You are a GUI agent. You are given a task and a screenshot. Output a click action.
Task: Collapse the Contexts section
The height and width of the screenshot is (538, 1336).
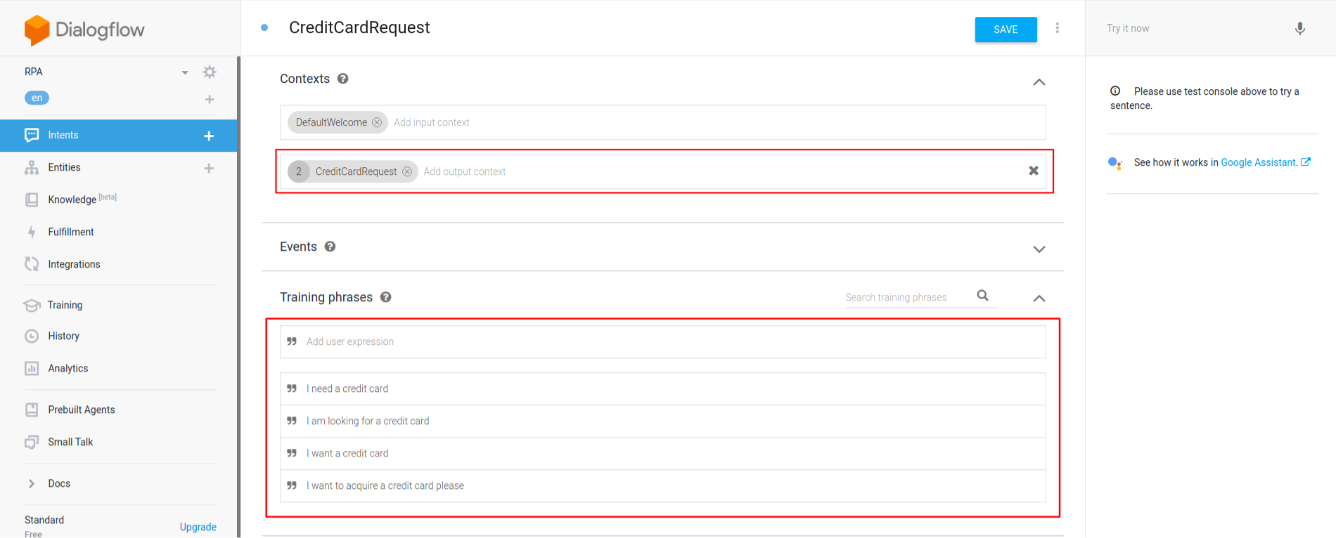pos(1039,82)
